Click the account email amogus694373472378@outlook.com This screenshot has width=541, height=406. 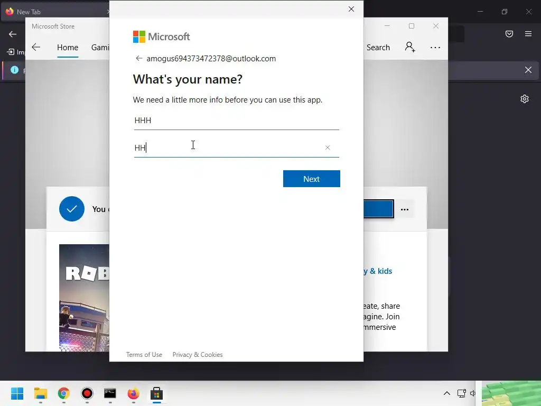(211, 59)
